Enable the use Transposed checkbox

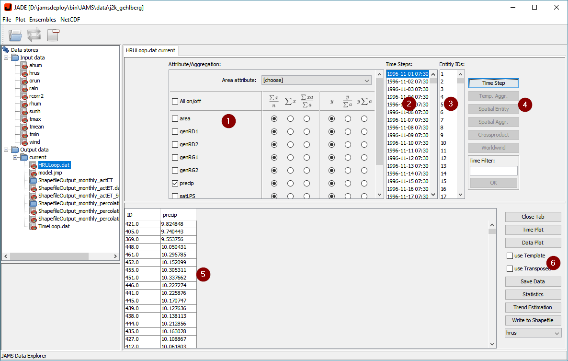[510, 268]
